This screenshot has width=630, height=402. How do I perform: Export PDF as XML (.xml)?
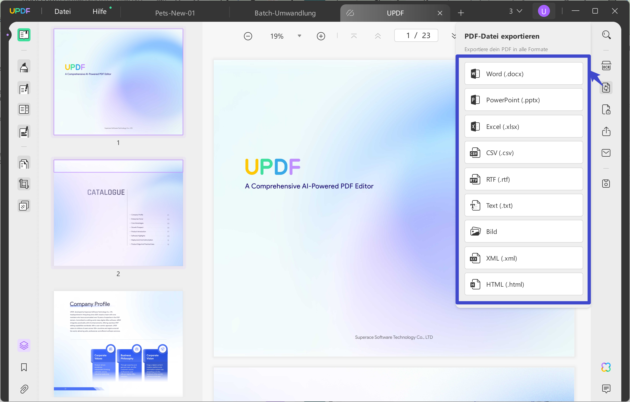click(524, 258)
